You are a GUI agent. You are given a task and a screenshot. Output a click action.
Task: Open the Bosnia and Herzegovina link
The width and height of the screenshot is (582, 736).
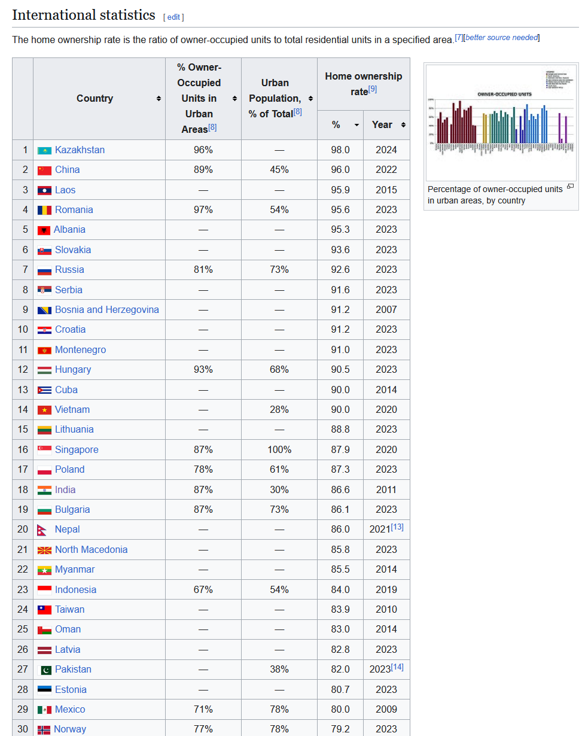[107, 310]
